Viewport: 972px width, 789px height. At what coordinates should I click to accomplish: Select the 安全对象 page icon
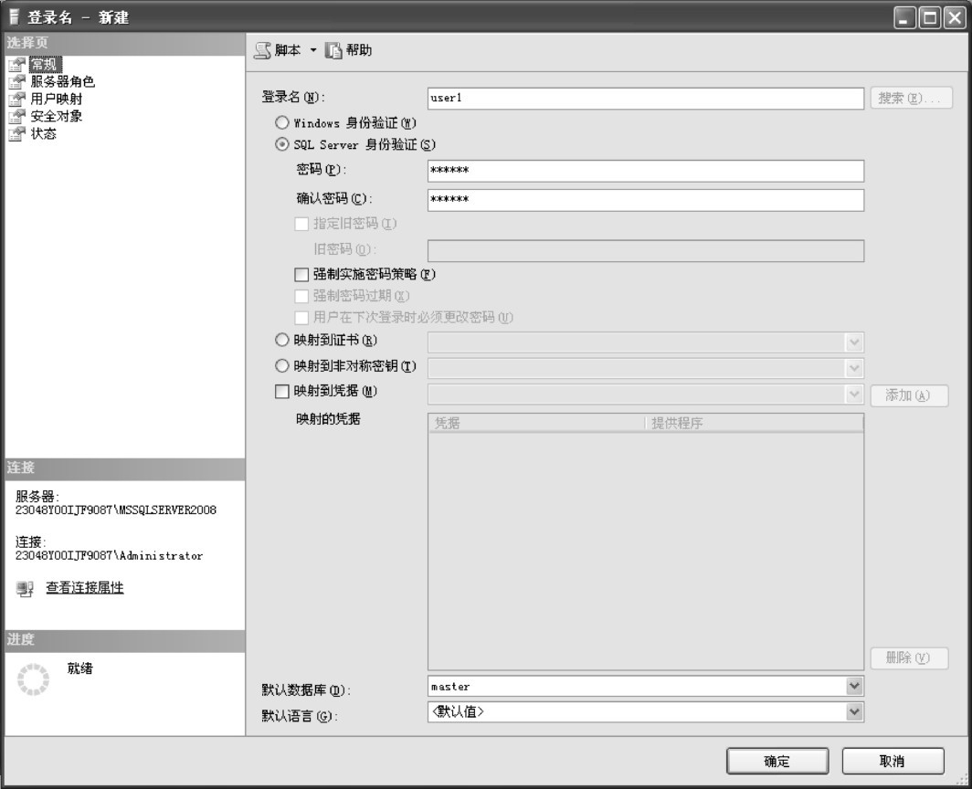tap(16, 117)
